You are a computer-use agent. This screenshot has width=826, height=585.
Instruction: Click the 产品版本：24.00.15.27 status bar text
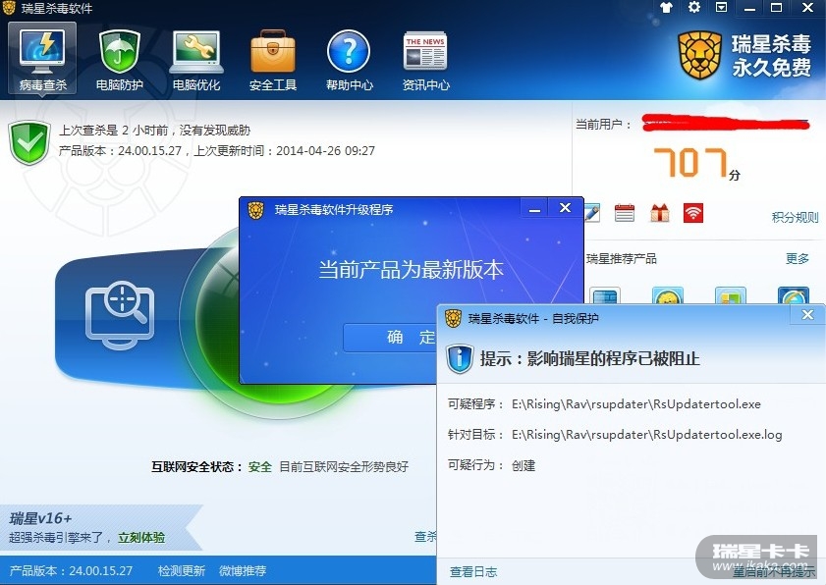pyautogui.click(x=71, y=571)
